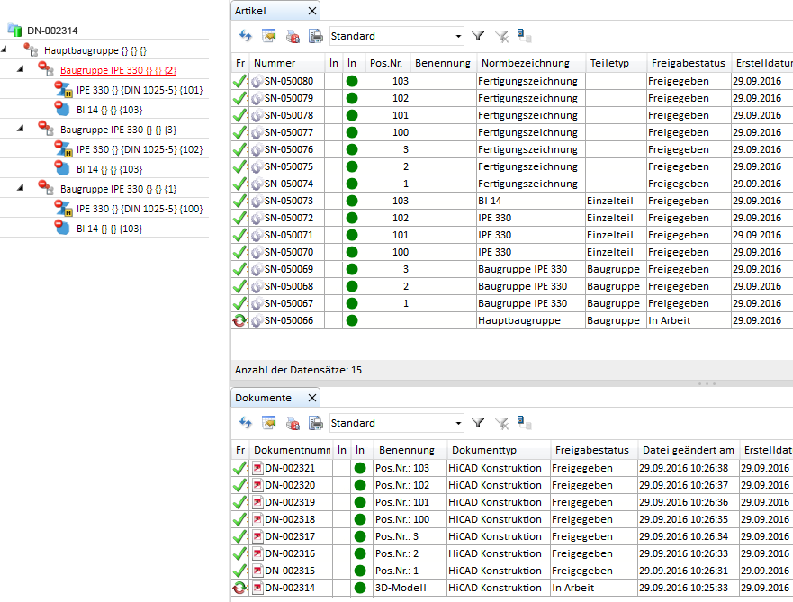Image resolution: width=793 pixels, height=602 pixels.
Task: Click the refresh icon in Artikel toolbar
Action: pos(245,36)
